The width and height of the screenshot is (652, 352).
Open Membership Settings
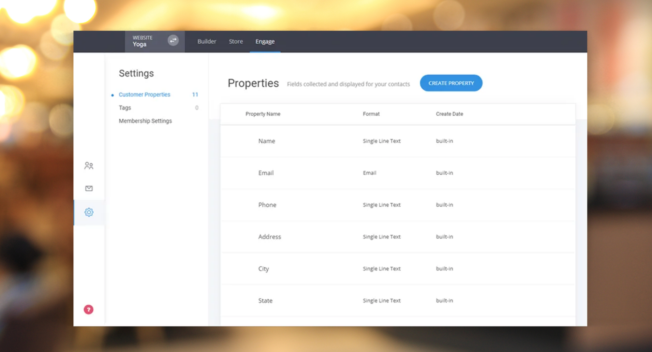[145, 121]
